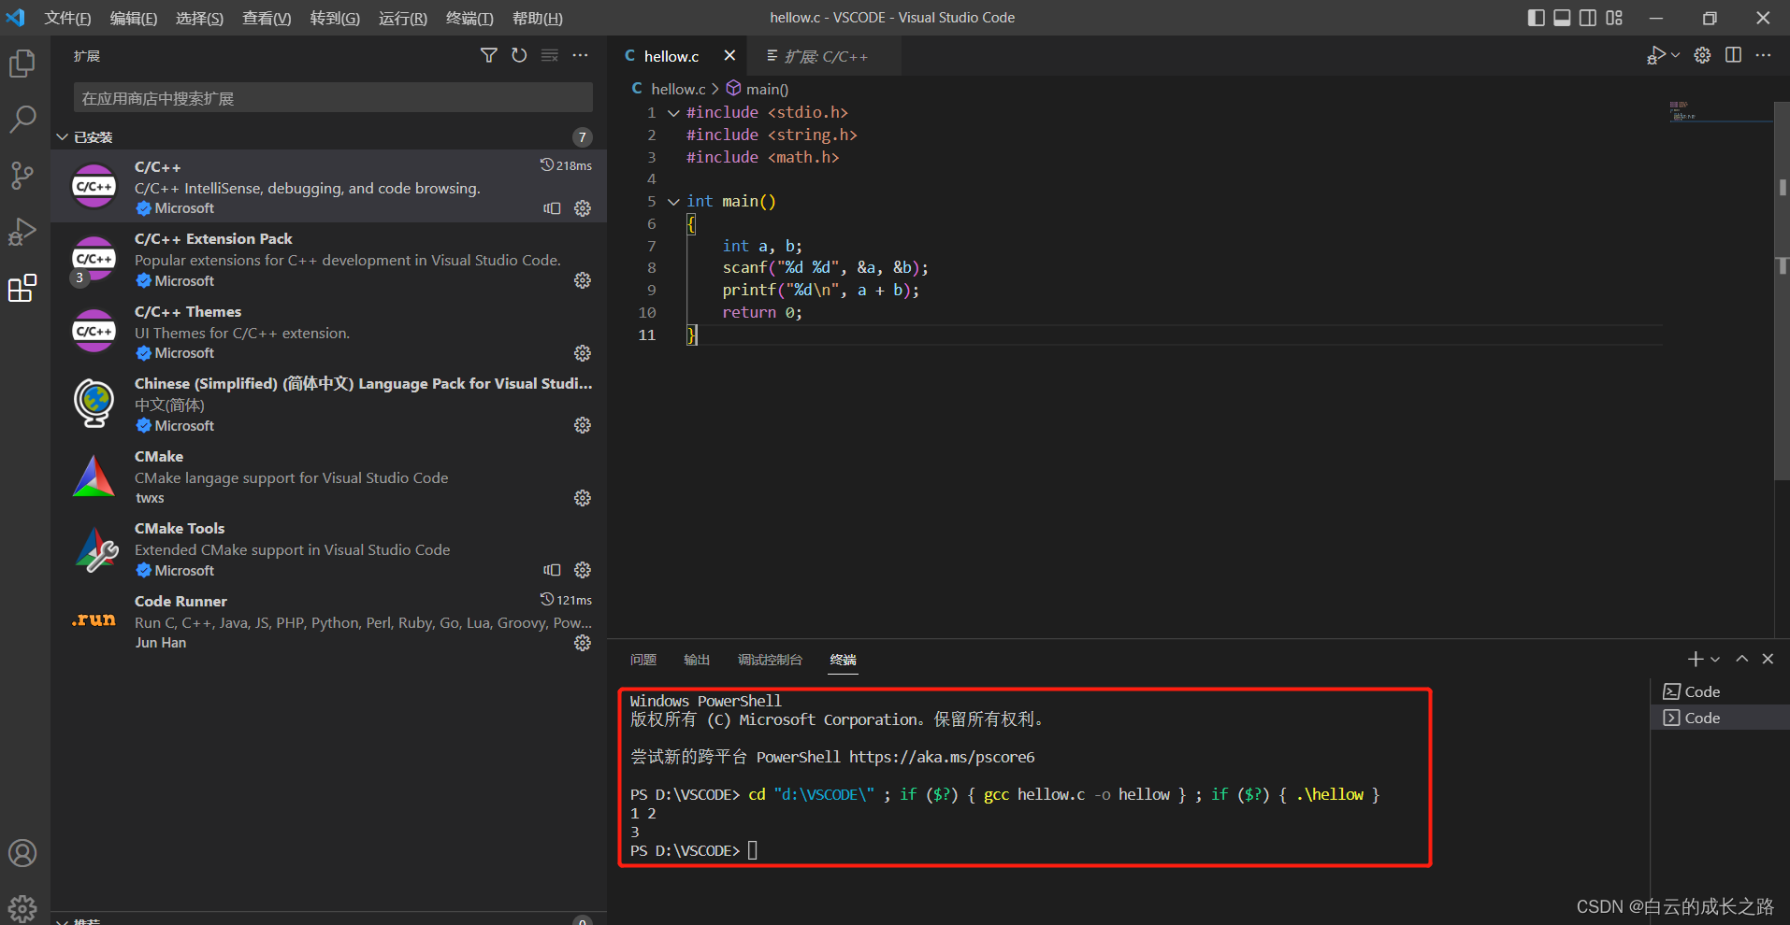Image resolution: width=1790 pixels, height=925 pixels.
Task: Toggle primary side bar layout button
Action: 1536,18
